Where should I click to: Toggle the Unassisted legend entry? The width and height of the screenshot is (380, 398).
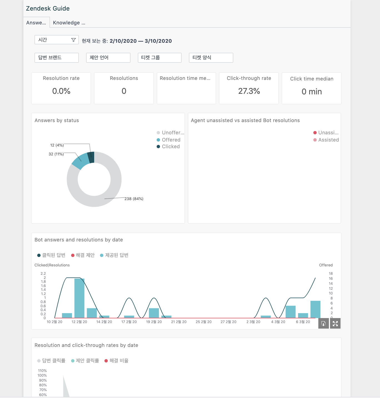(x=326, y=133)
